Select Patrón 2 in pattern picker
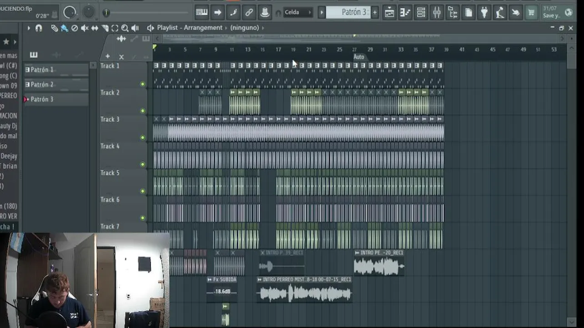This screenshot has width=584, height=328. pyautogui.click(x=56, y=84)
